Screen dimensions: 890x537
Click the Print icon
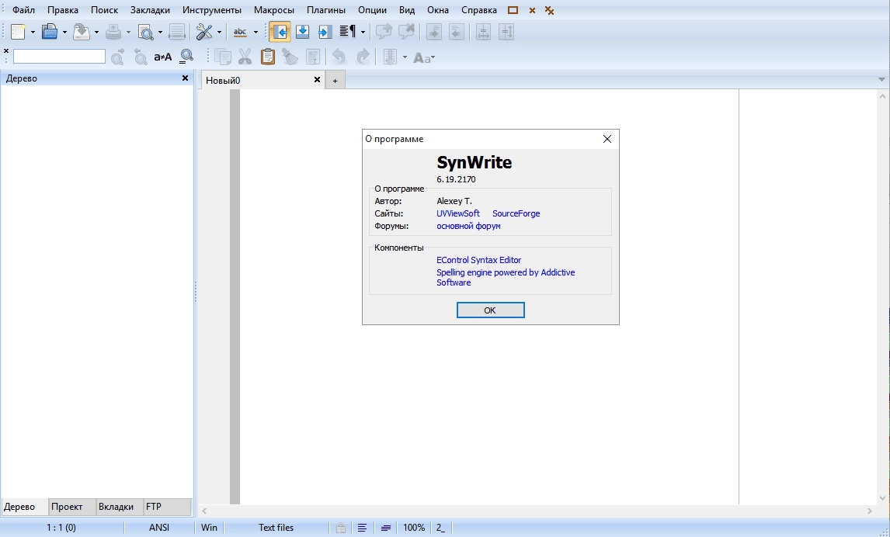point(113,32)
